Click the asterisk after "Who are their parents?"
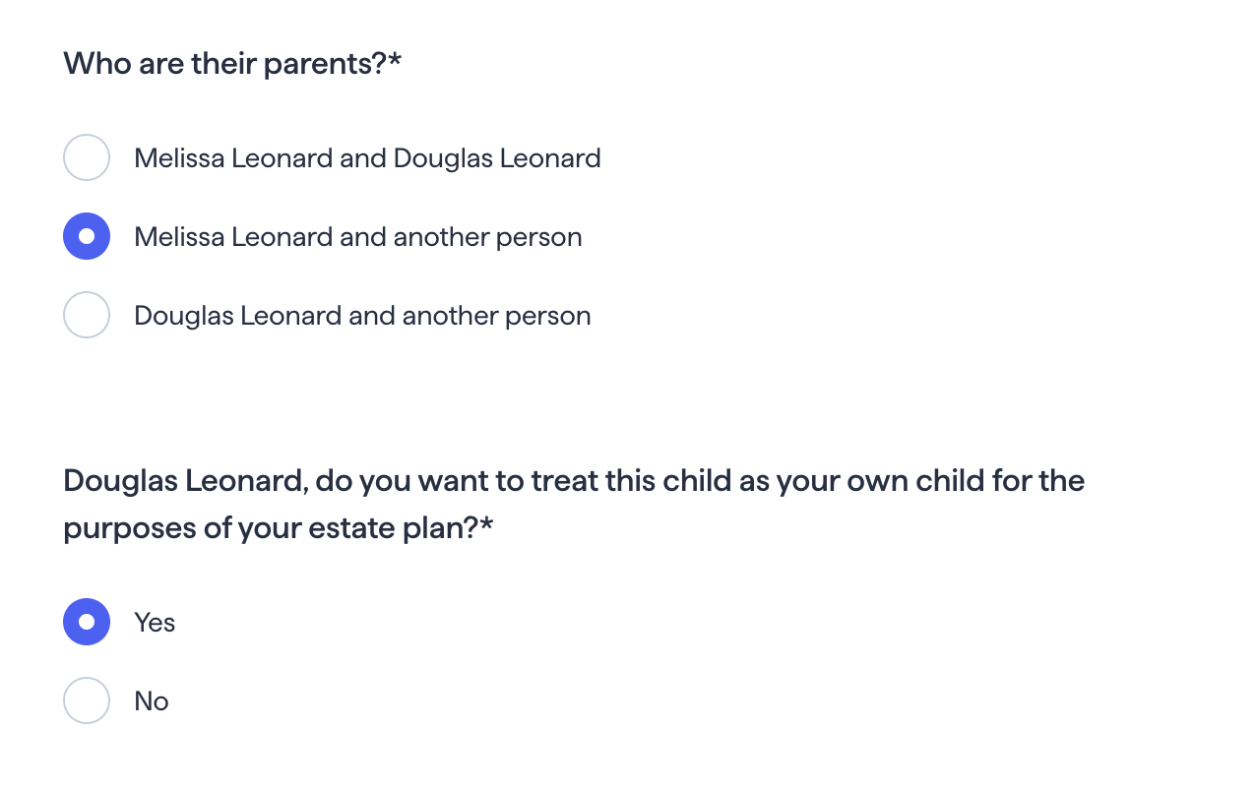Image resolution: width=1256 pixels, height=789 pixels. point(396,61)
